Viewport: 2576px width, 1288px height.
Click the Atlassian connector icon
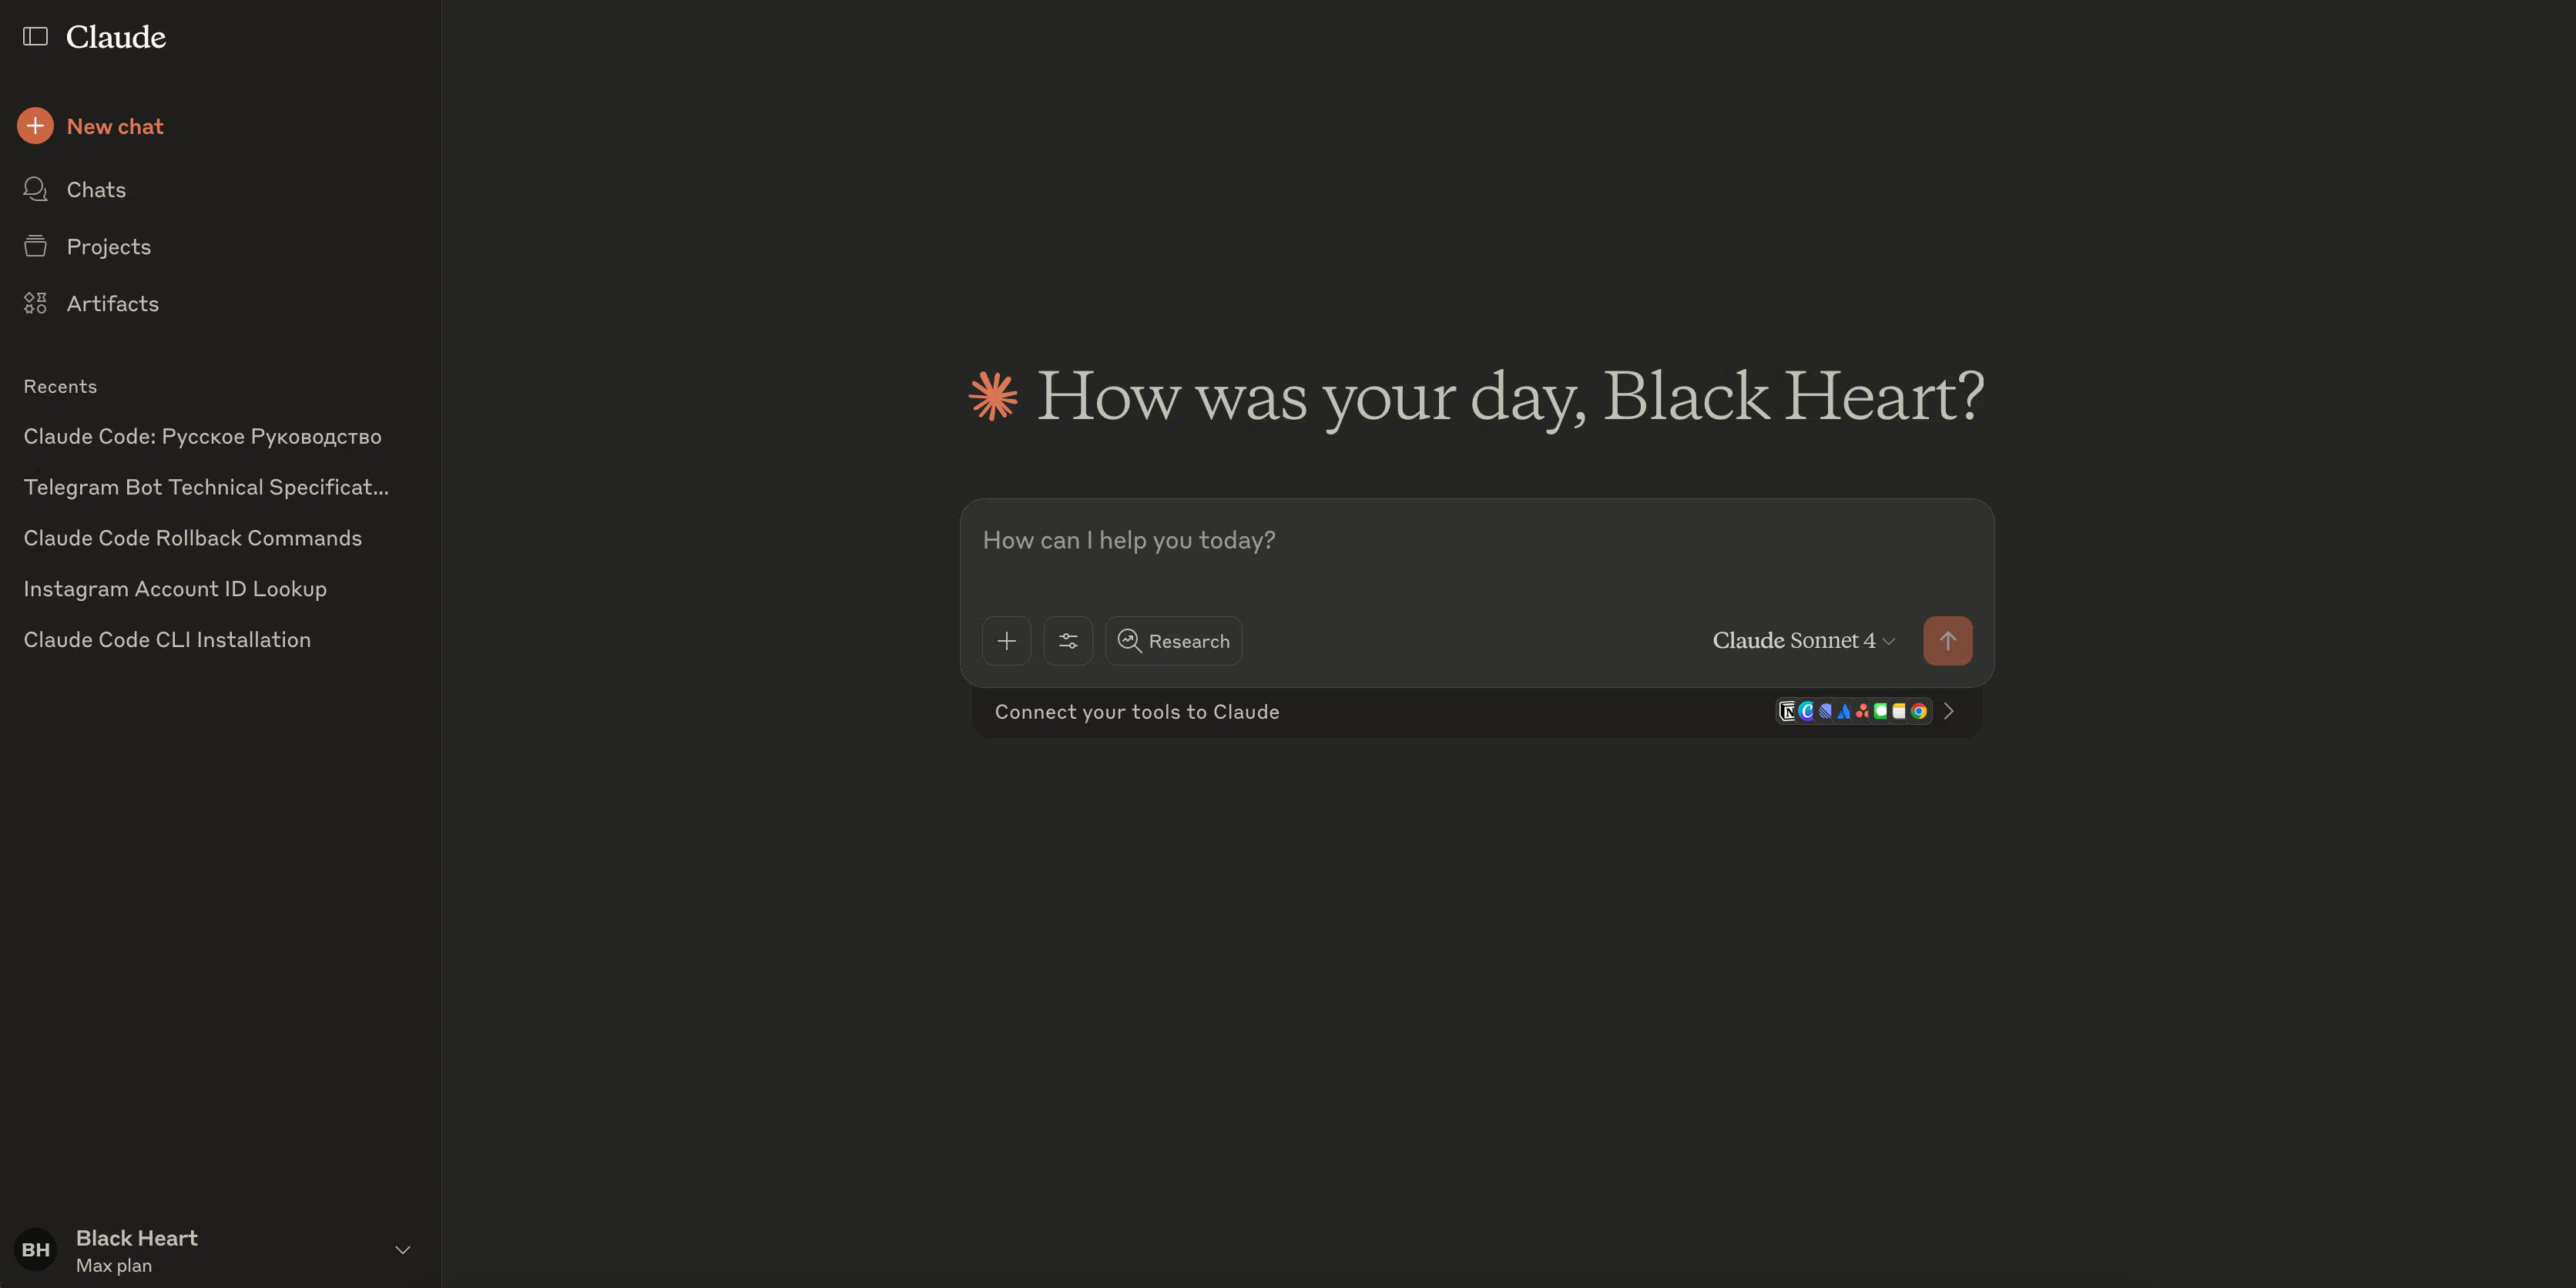click(x=1844, y=711)
